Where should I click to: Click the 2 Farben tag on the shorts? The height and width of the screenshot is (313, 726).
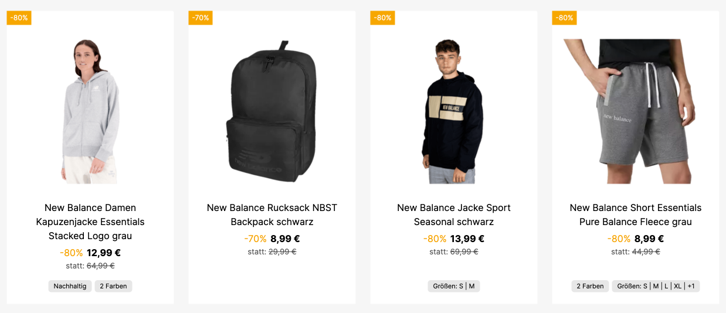[590, 286]
